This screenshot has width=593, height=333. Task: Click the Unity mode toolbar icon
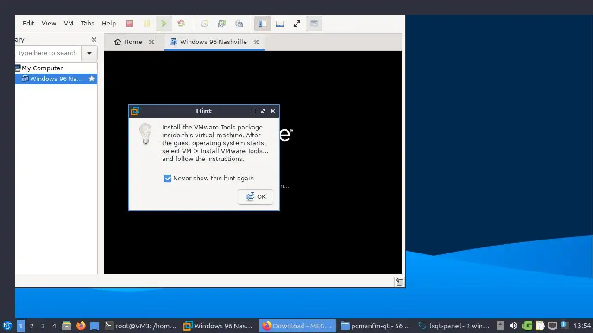314,24
